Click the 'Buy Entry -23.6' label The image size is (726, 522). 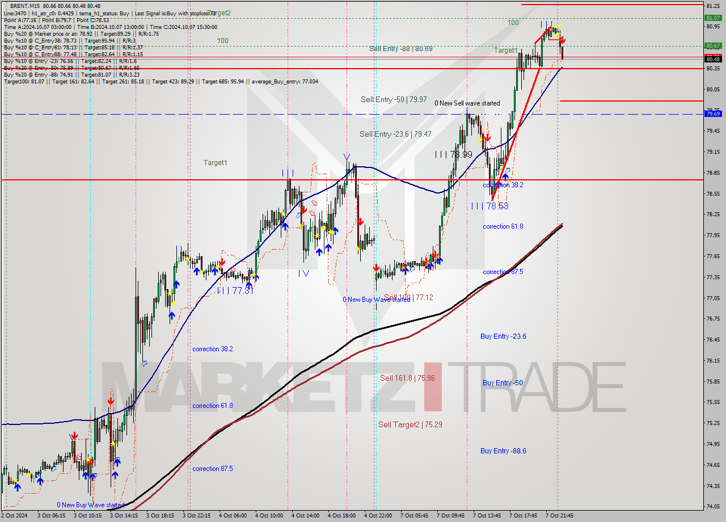503,336
